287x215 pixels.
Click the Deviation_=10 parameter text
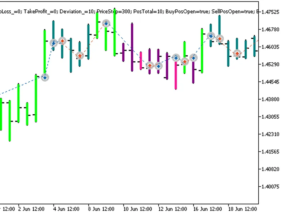[77, 11]
